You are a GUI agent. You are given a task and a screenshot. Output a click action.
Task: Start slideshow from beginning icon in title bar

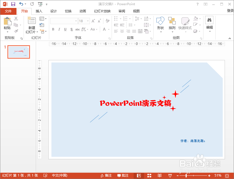coord(40,4)
